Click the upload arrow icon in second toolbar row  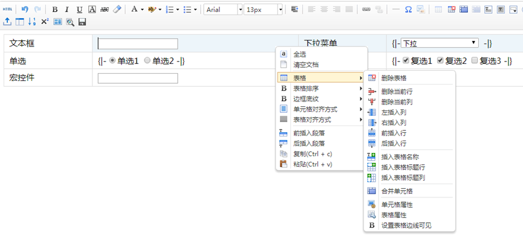pyautogui.click(x=7, y=22)
